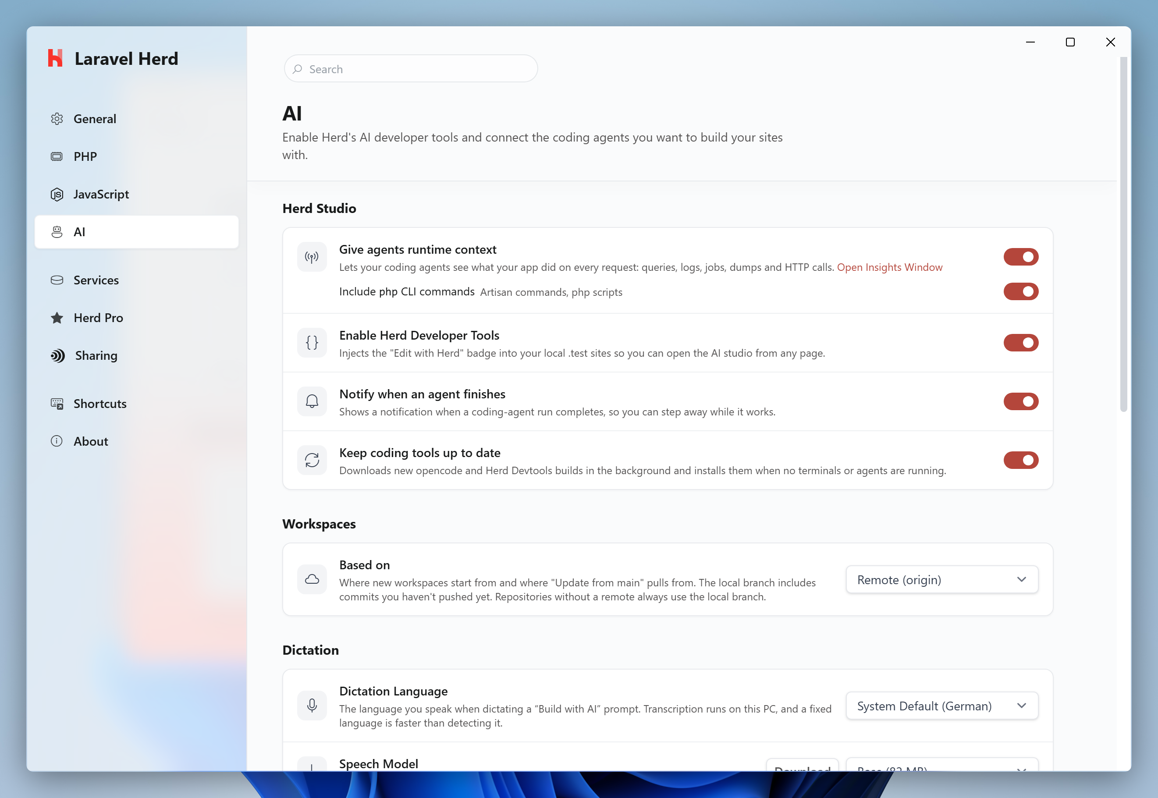This screenshot has width=1158, height=798.
Task: Minimize the Herd window
Action: (1030, 42)
